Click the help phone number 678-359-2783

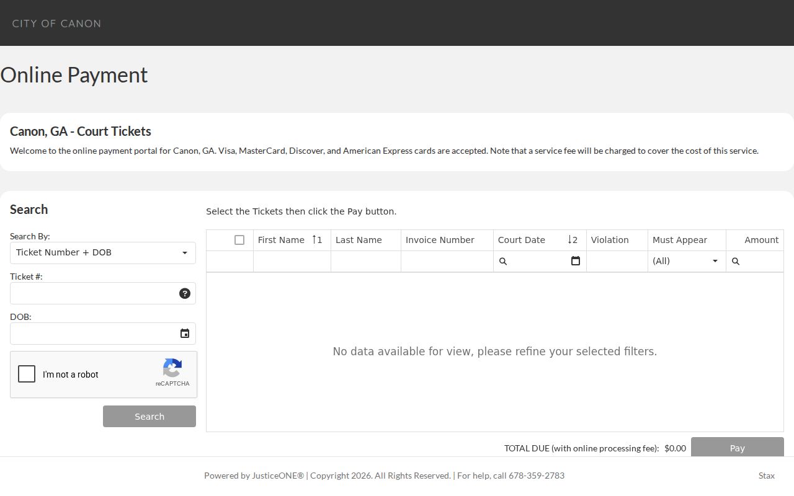tap(537, 476)
